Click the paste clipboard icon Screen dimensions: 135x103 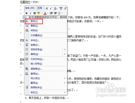[27, 30]
